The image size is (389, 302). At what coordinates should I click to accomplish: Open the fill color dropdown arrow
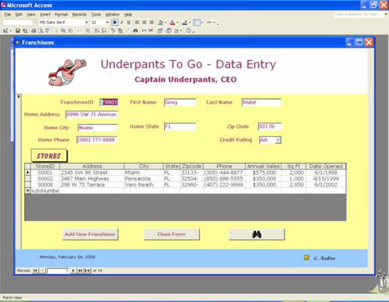pyautogui.click(x=166, y=23)
